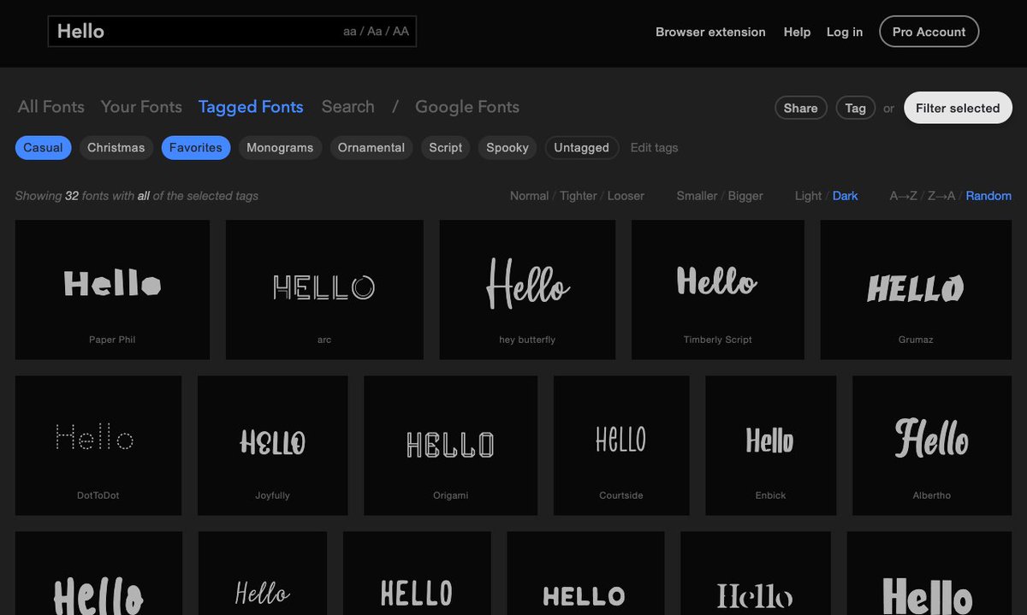The height and width of the screenshot is (615, 1027).
Task: Set preview case to uppercase AA
Action: coord(401,32)
